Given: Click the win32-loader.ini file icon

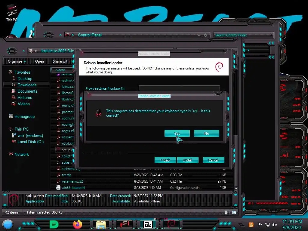Looking at the screenshot, I should click(58, 188).
